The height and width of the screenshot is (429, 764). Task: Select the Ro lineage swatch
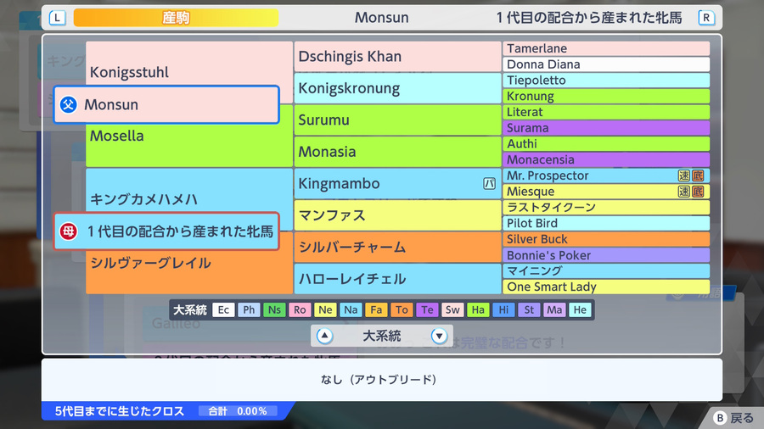tap(300, 309)
